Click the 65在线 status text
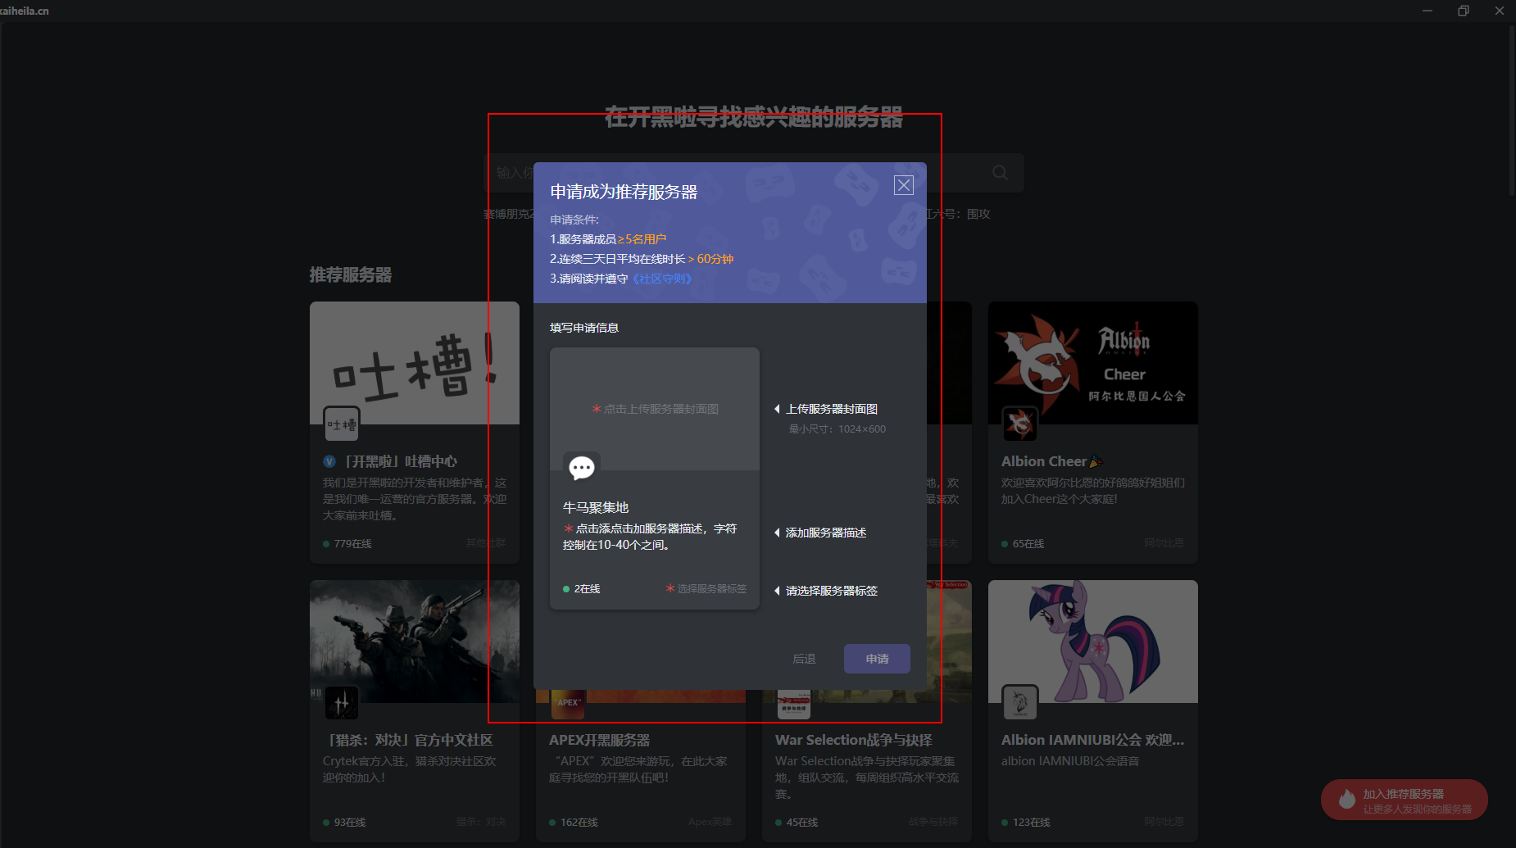Image resolution: width=1516 pixels, height=848 pixels. 1028,543
